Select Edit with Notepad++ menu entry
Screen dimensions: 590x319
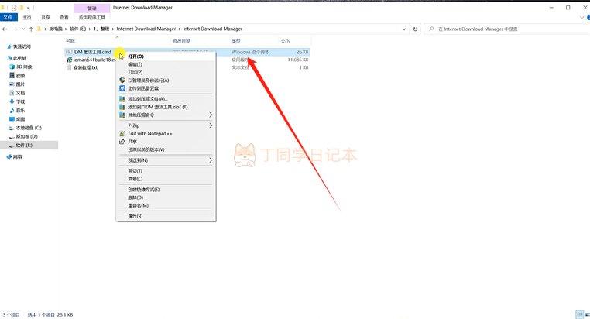(166, 133)
